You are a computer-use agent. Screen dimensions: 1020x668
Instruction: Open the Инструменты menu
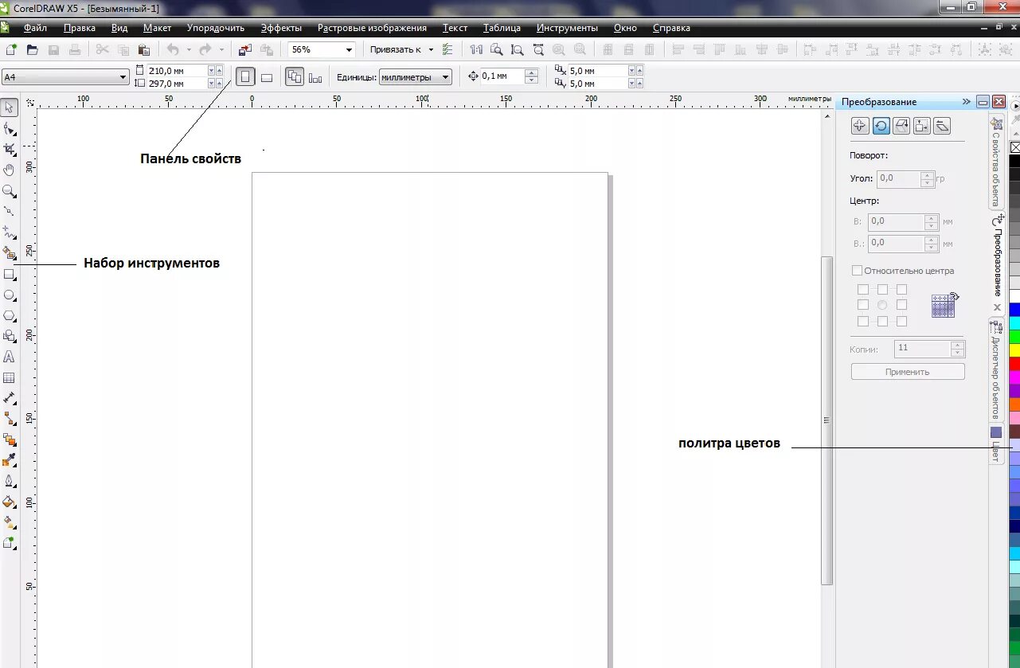[567, 28]
